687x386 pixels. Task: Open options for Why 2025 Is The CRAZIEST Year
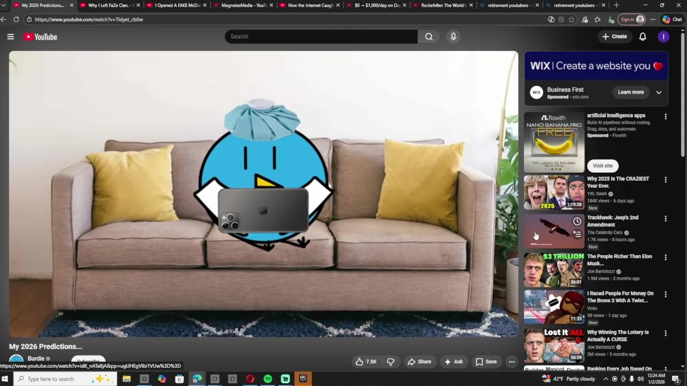click(x=666, y=180)
